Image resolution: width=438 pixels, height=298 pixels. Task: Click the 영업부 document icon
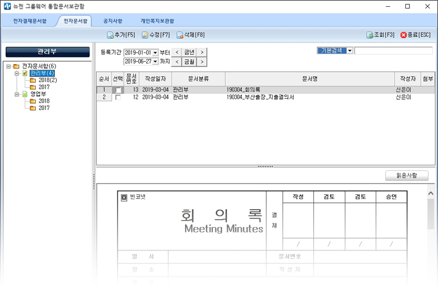[x=25, y=94]
